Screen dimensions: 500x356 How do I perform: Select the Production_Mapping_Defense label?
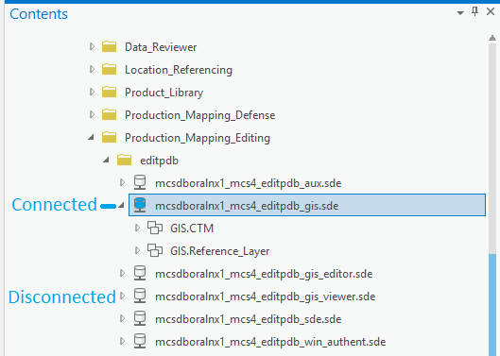tap(200, 115)
